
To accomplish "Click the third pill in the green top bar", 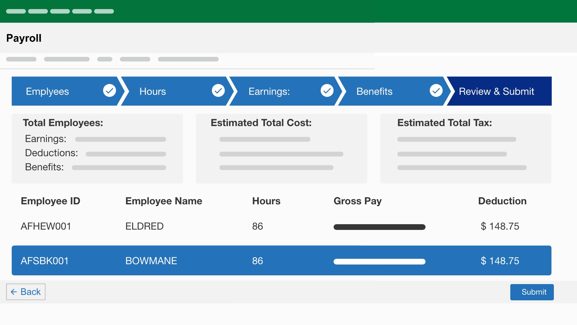I will click(60, 11).
